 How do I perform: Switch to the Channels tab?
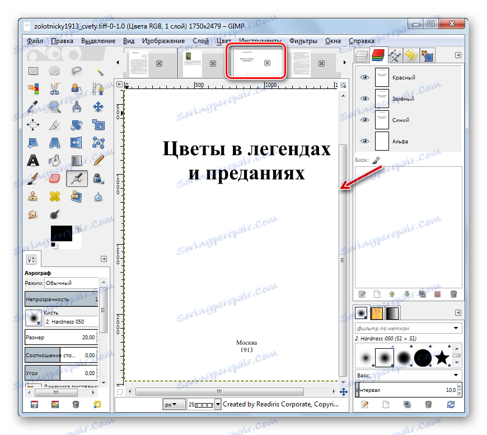378,55
